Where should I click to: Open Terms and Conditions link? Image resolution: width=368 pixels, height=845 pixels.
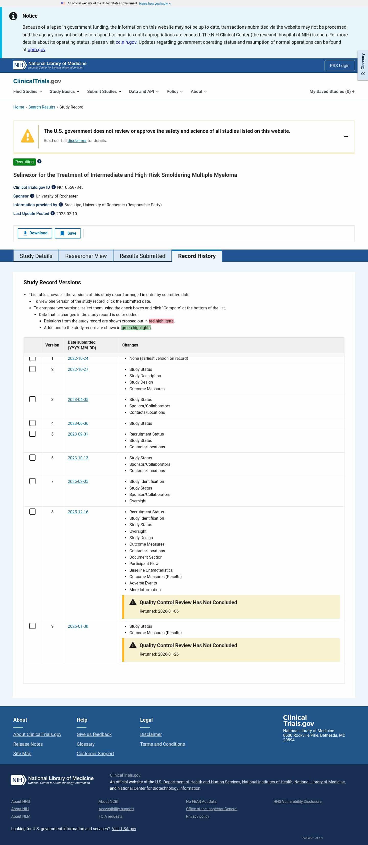(x=163, y=744)
